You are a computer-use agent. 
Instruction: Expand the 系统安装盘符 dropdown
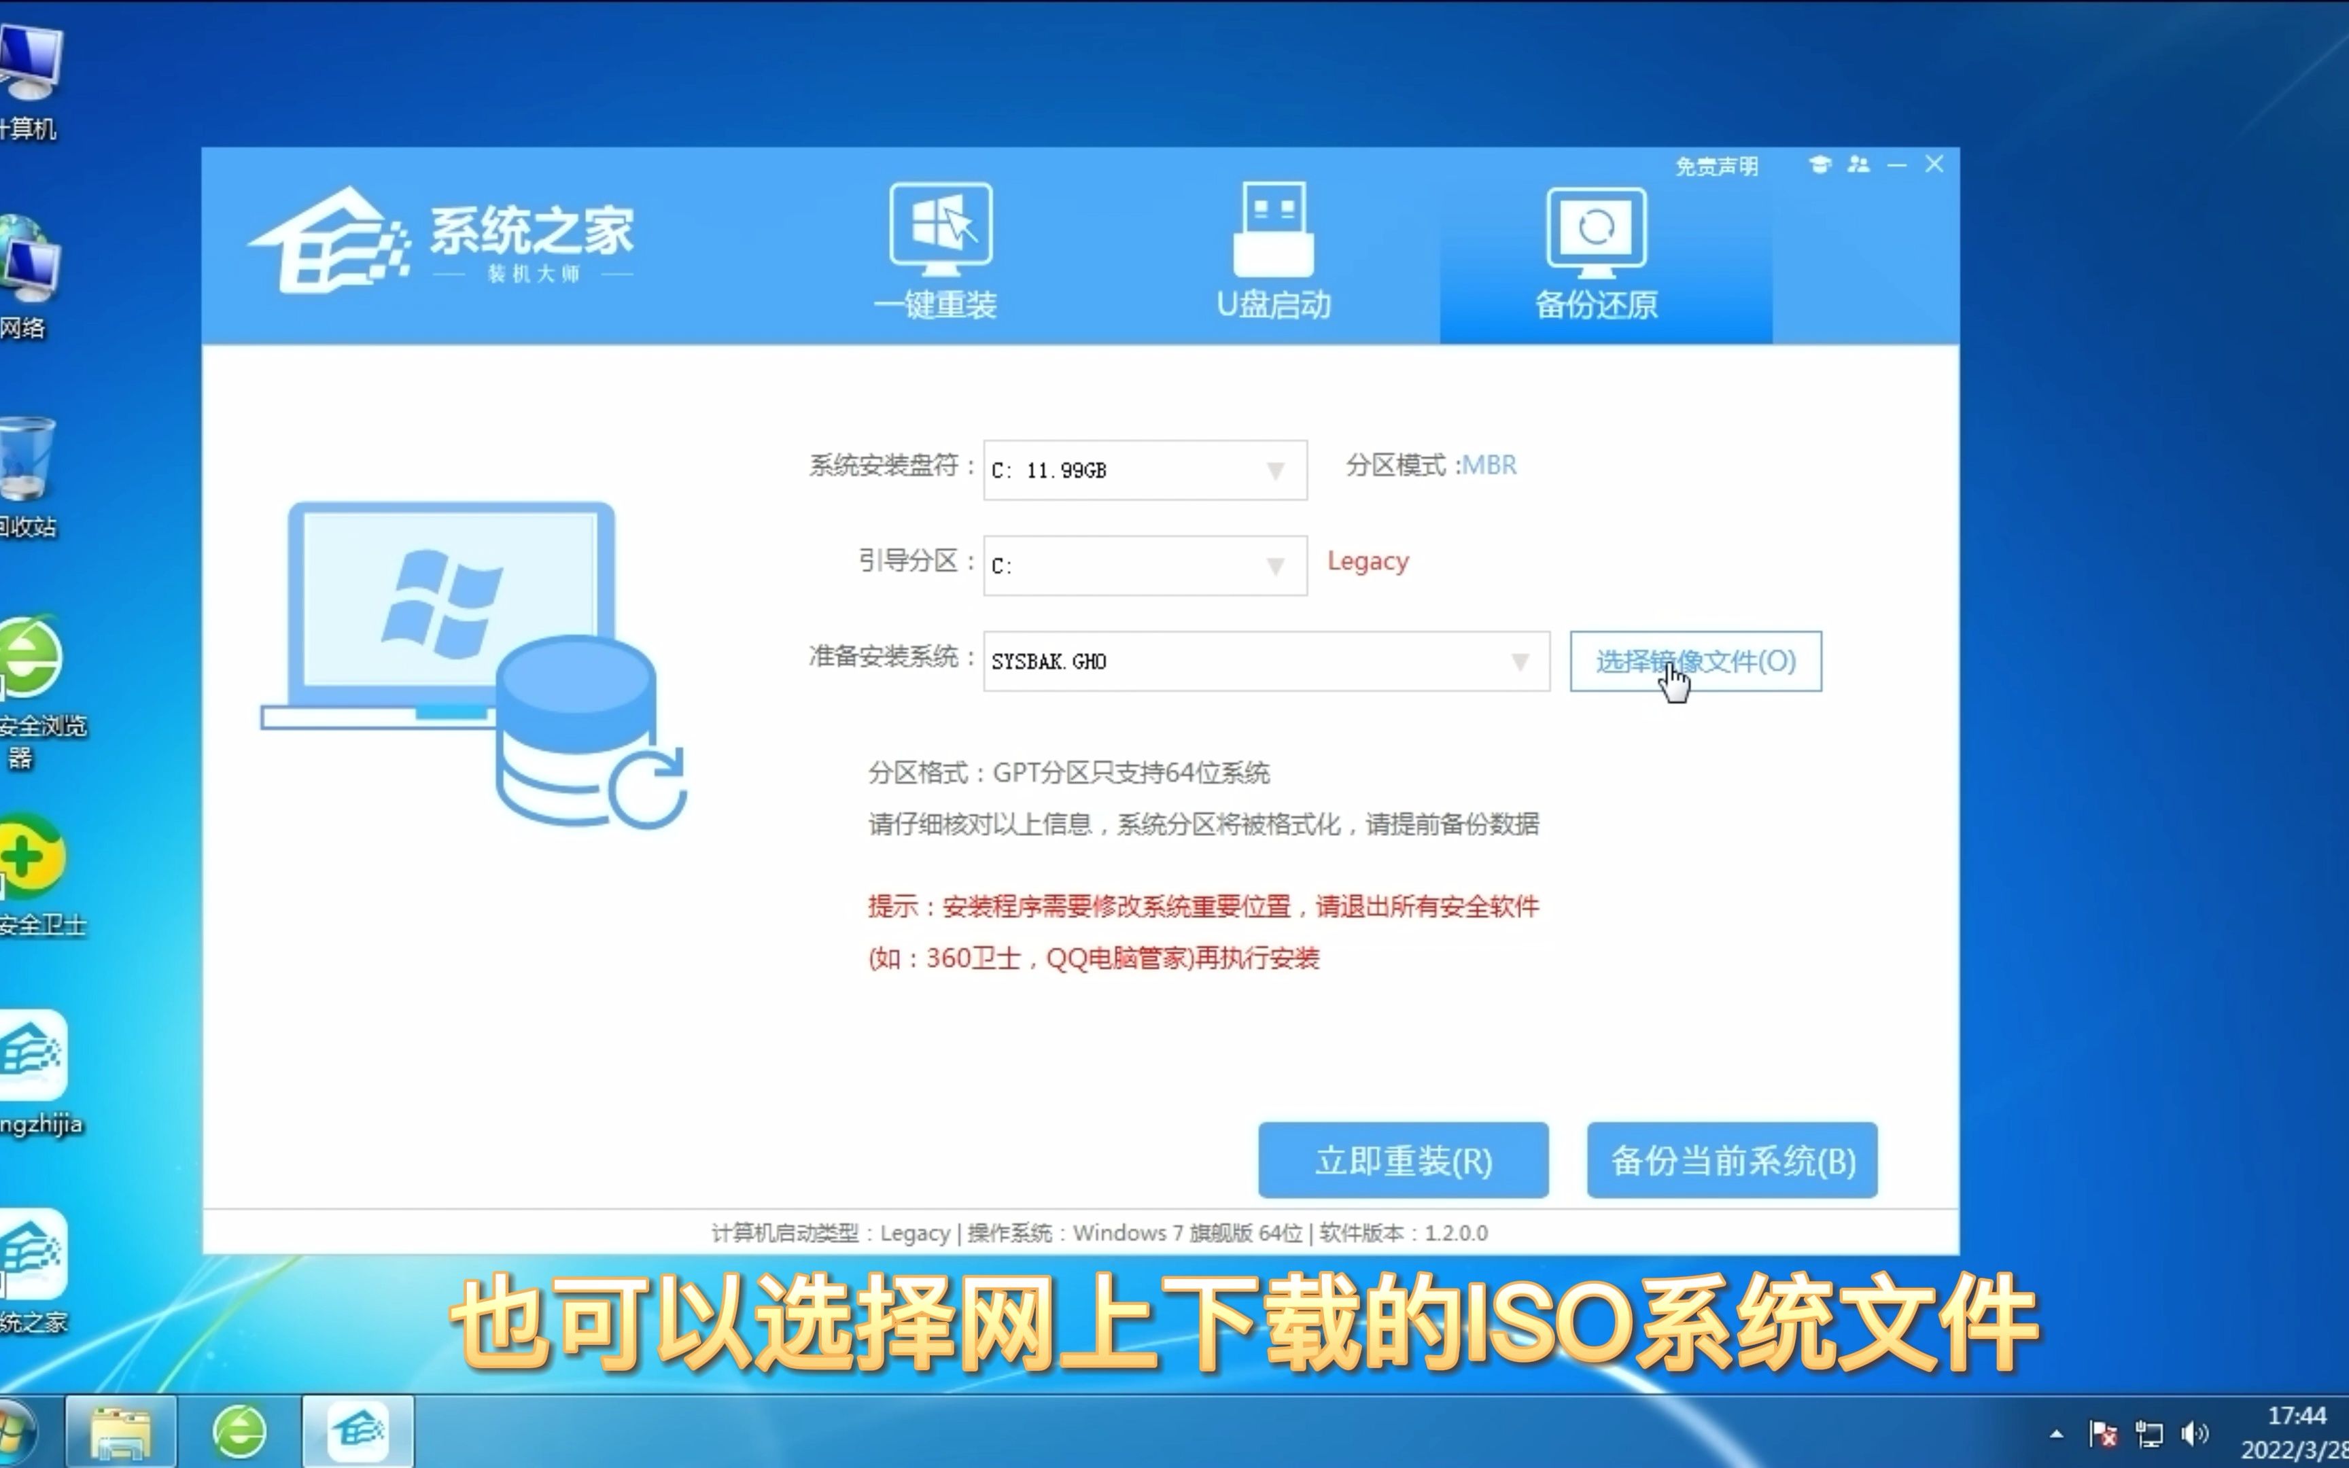(x=1145, y=470)
